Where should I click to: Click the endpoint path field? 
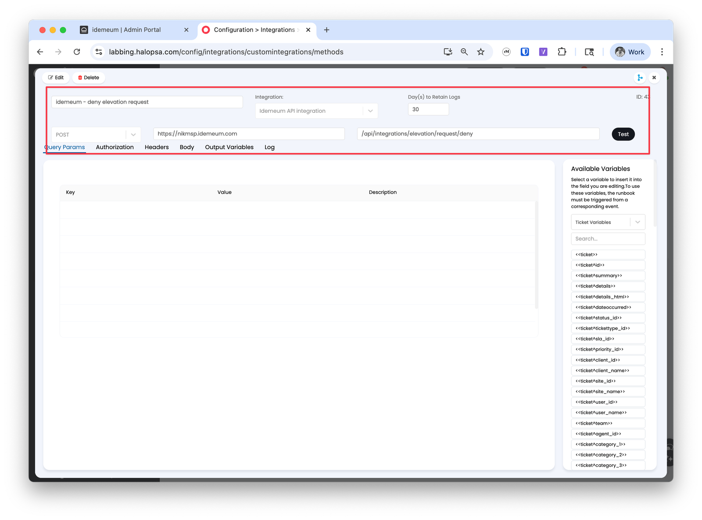(478, 134)
